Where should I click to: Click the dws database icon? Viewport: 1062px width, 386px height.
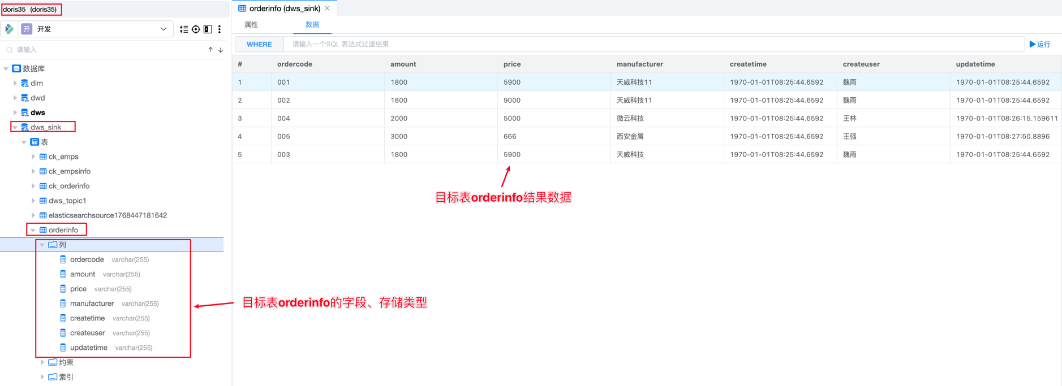[25, 112]
